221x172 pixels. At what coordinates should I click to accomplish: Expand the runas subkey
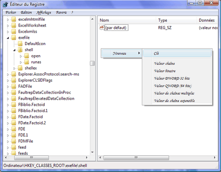(21, 62)
